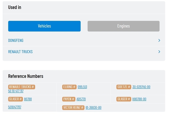Click the VICTOR REINZ # brand badge
Screen dimensions: 169x116
coord(73,108)
